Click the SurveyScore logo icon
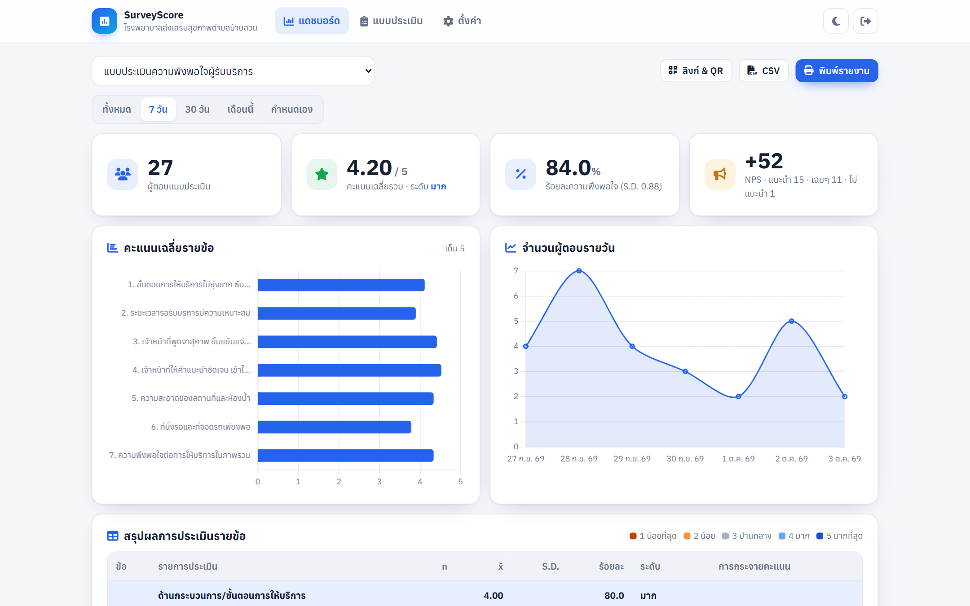Image resolution: width=970 pixels, height=606 pixels. 104,21
